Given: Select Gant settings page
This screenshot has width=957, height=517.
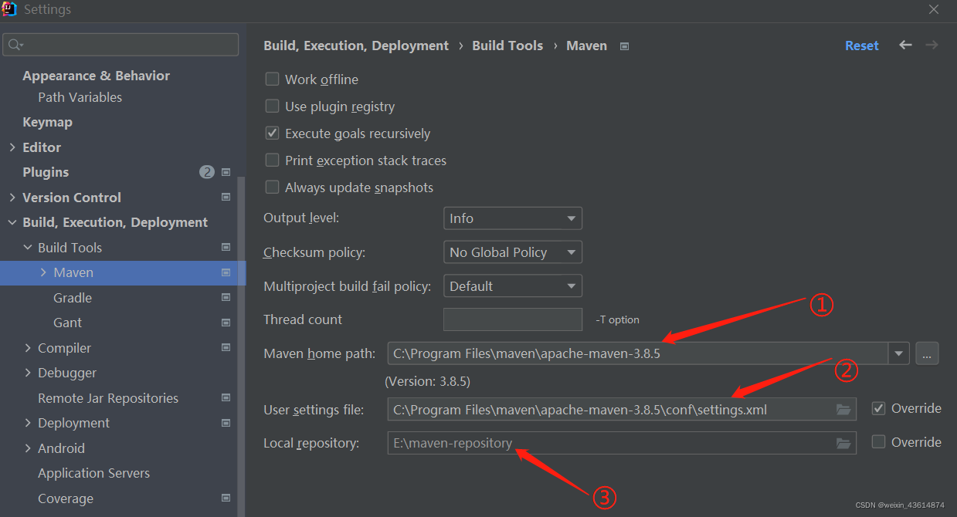Looking at the screenshot, I should (67, 323).
